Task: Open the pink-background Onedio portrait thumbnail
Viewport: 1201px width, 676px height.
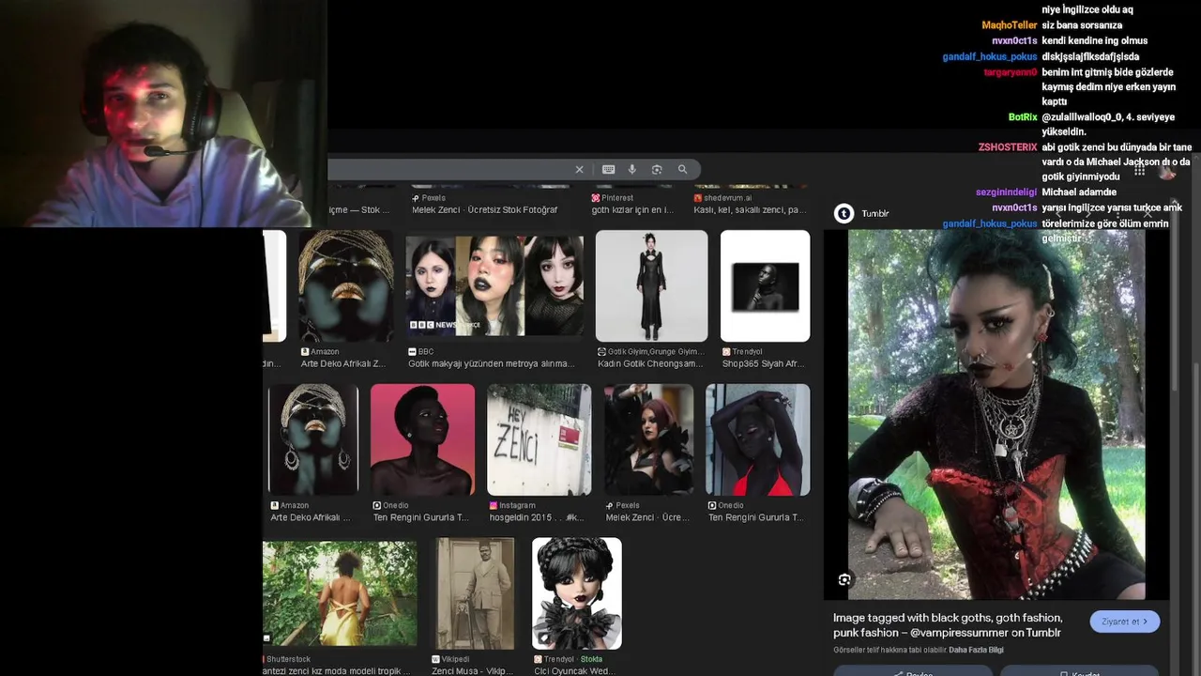Action: [422, 439]
